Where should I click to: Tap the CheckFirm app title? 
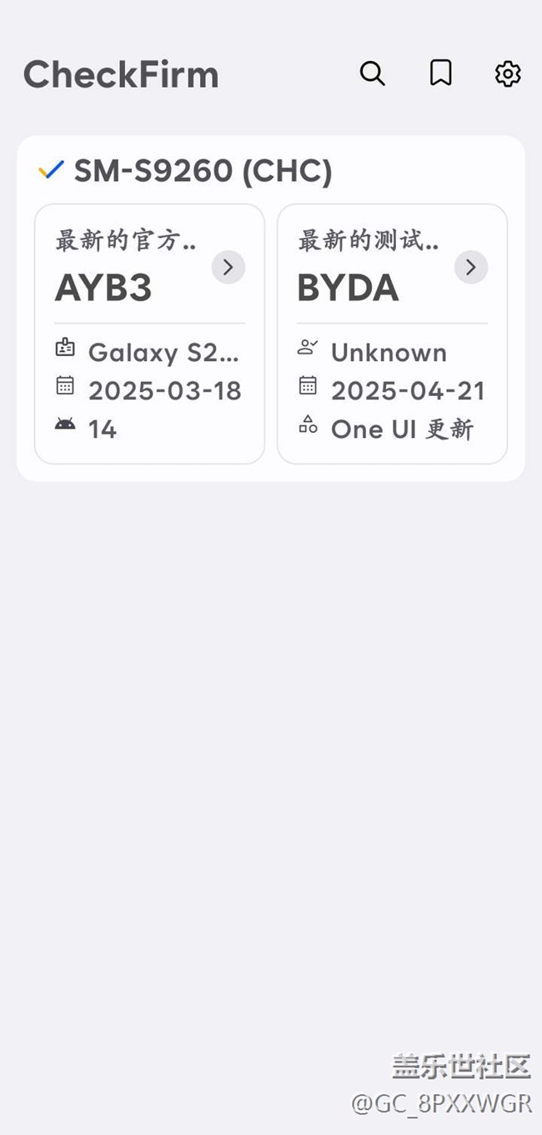(x=121, y=74)
